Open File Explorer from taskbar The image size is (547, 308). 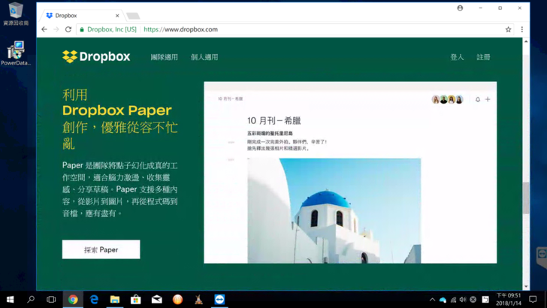click(115, 299)
